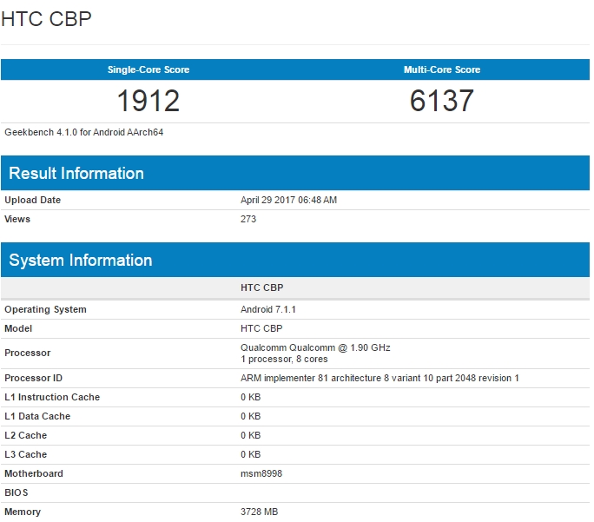Click the L1 Instruction Cache label

(x=52, y=397)
